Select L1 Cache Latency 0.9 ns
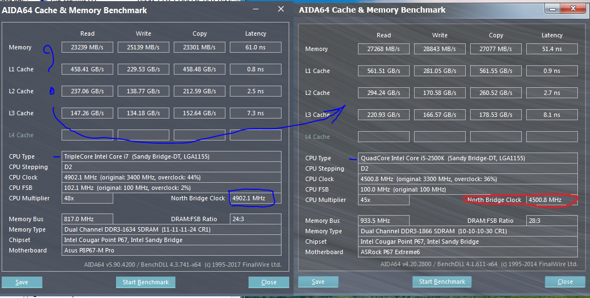Image resolution: width=590 pixels, height=298 pixels. [x=552, y=71]
